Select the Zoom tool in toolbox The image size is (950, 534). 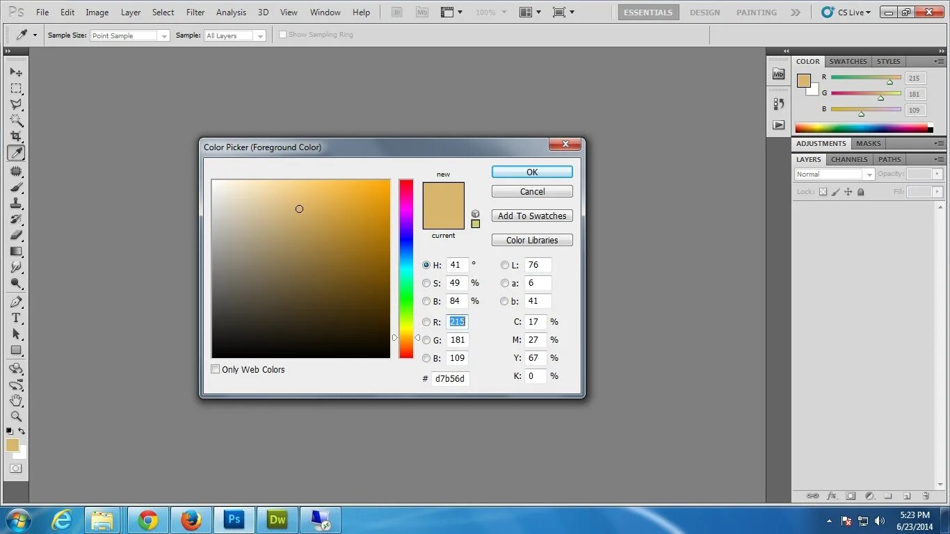point(16,416)
